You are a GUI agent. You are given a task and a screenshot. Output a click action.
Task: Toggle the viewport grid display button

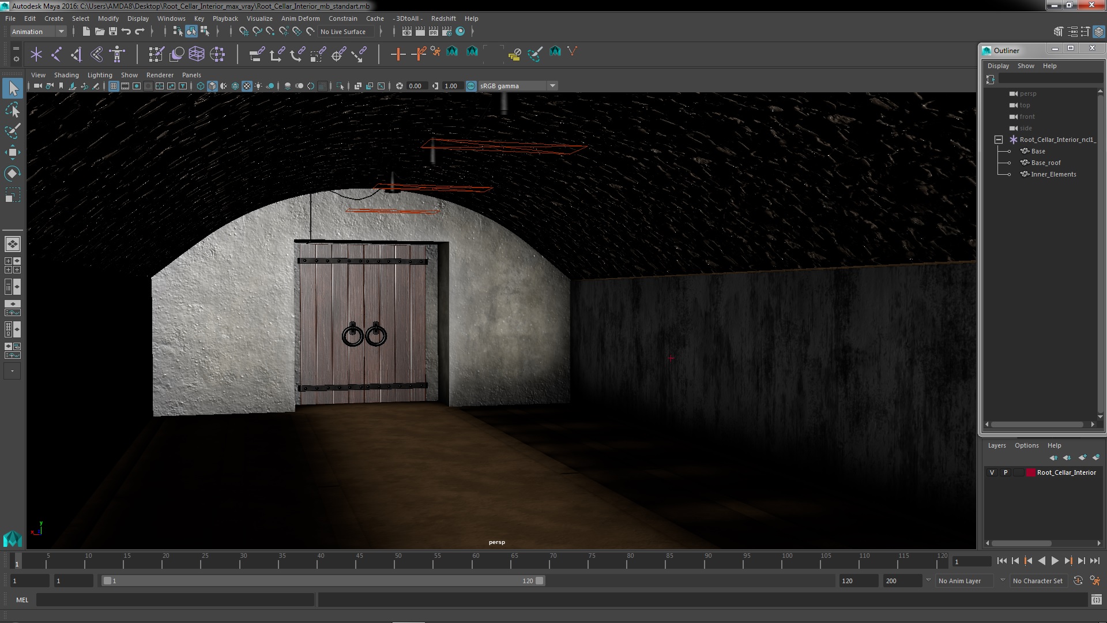coord(114,86)
